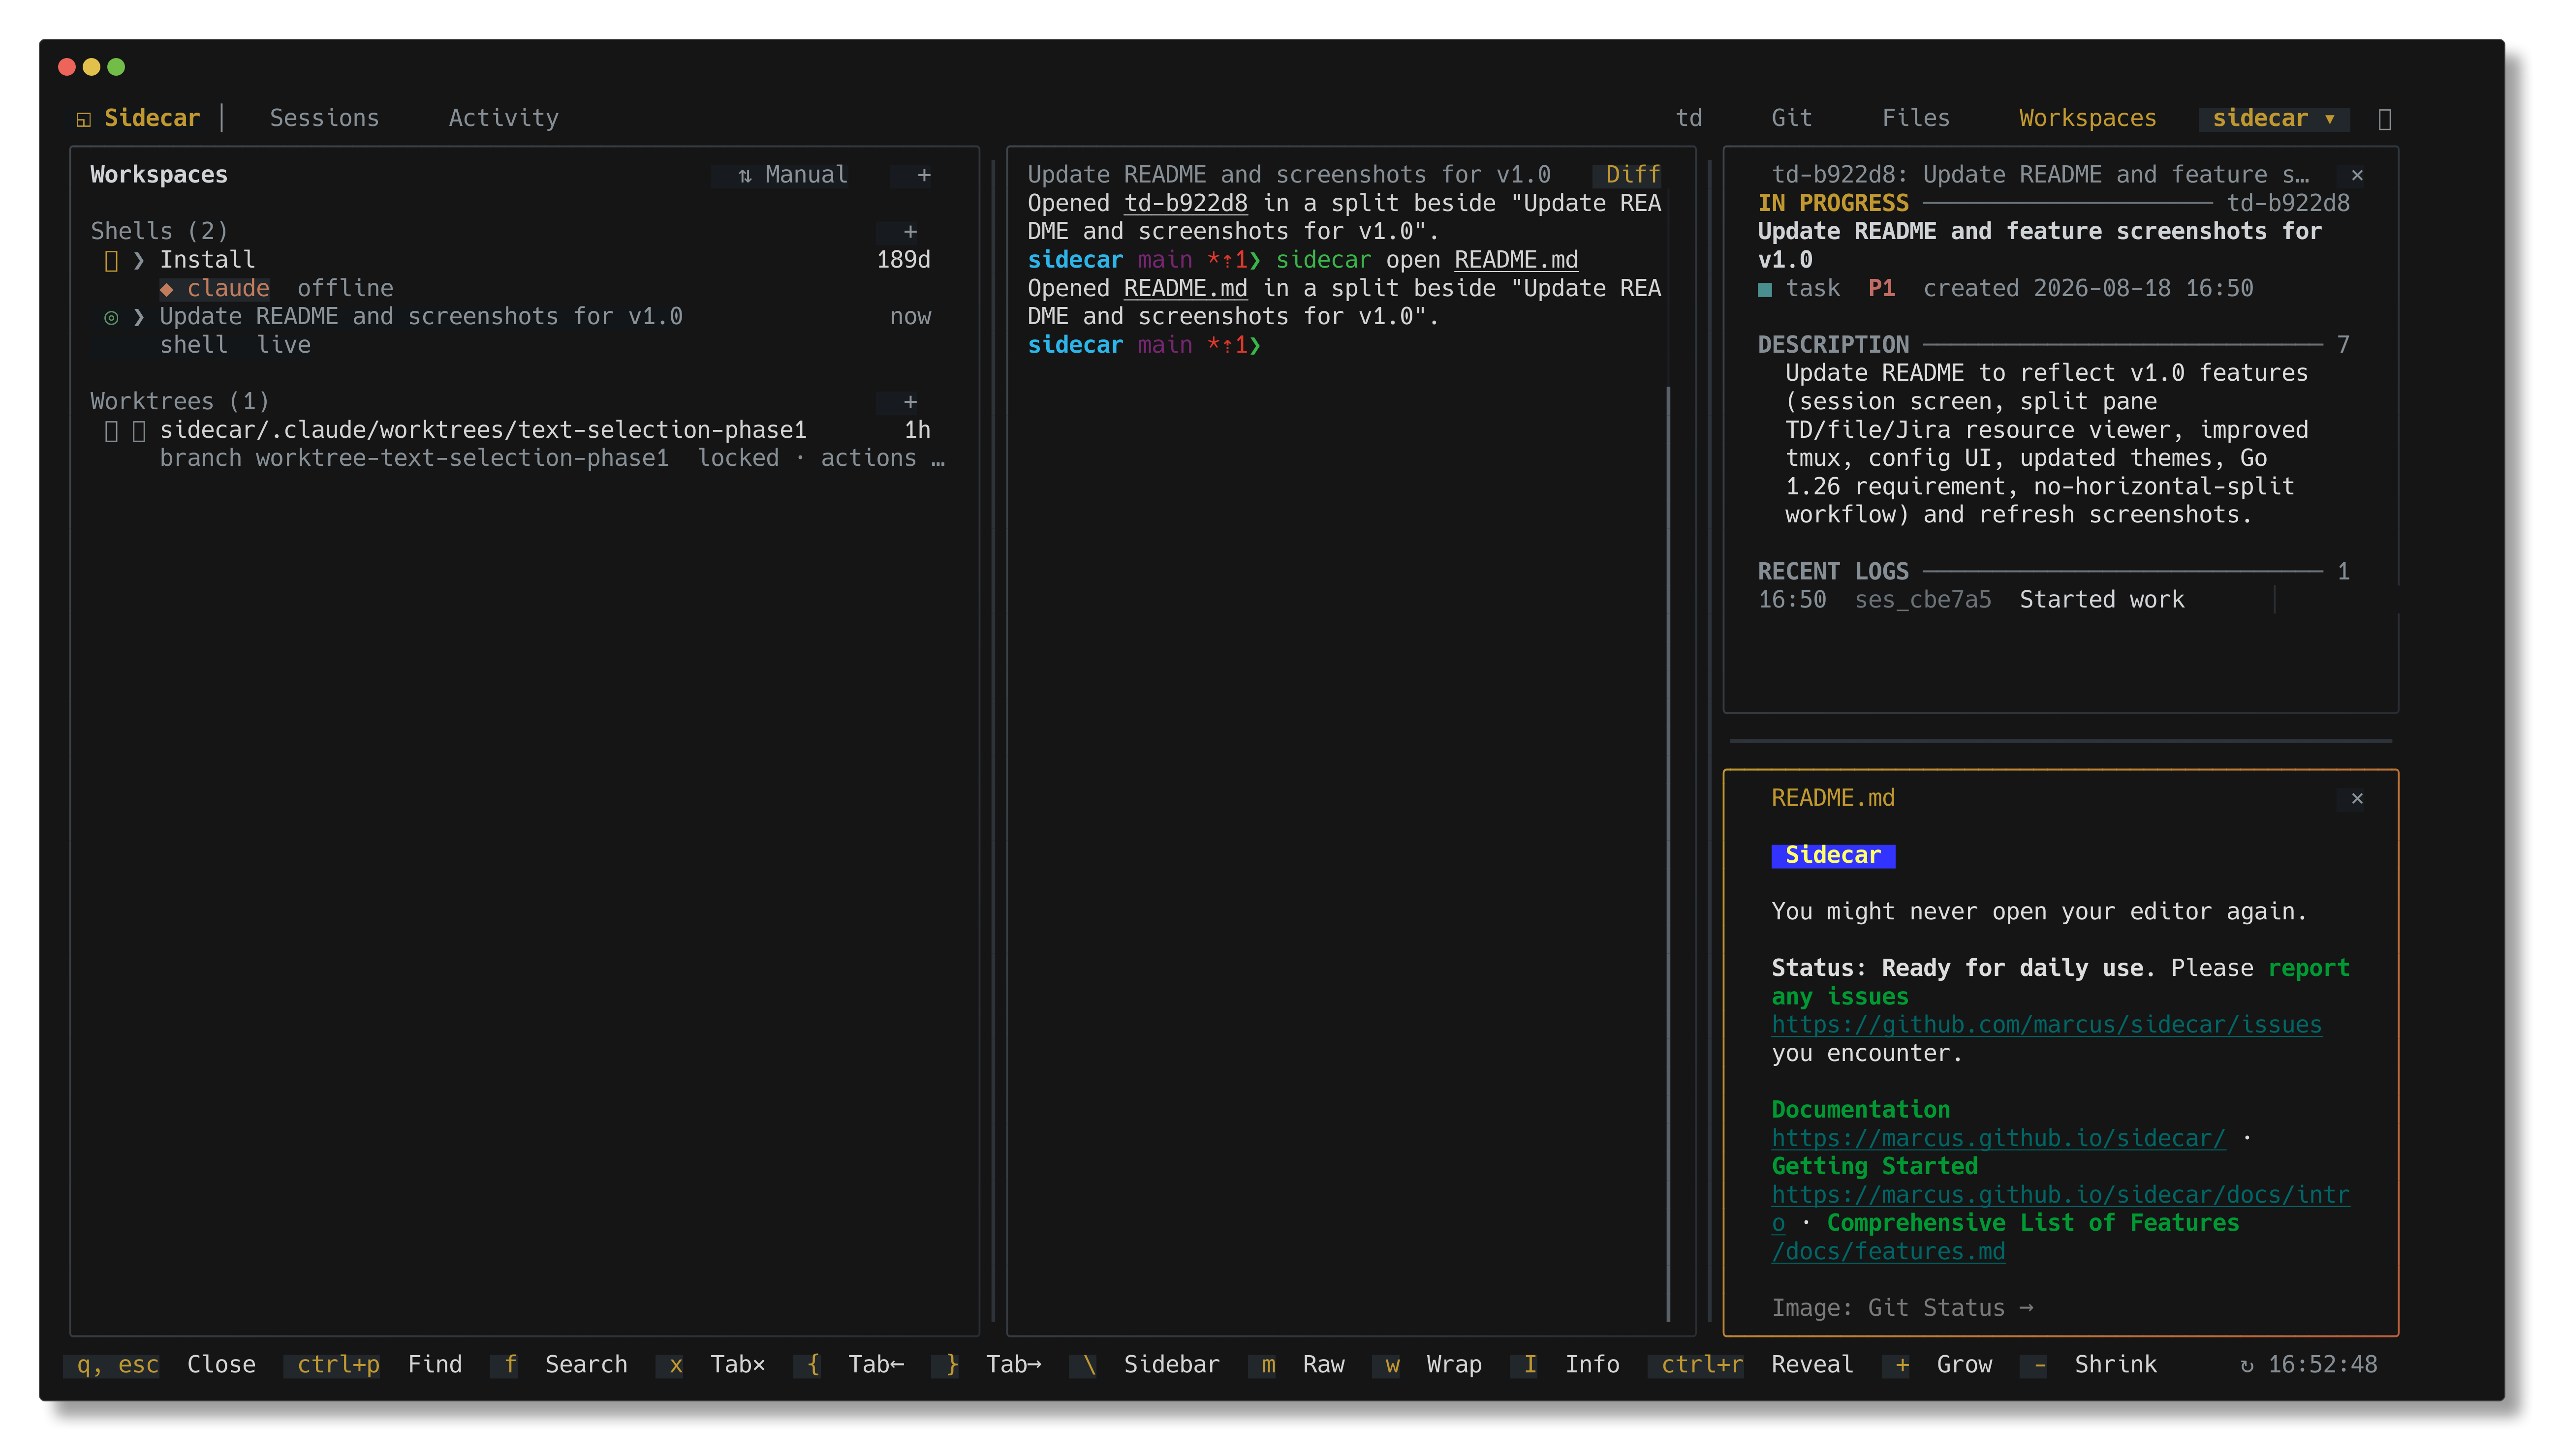This screenshot has height=1456, width=2560.
Task: Switch to the Sessions tab
Action: click(324, 119)
